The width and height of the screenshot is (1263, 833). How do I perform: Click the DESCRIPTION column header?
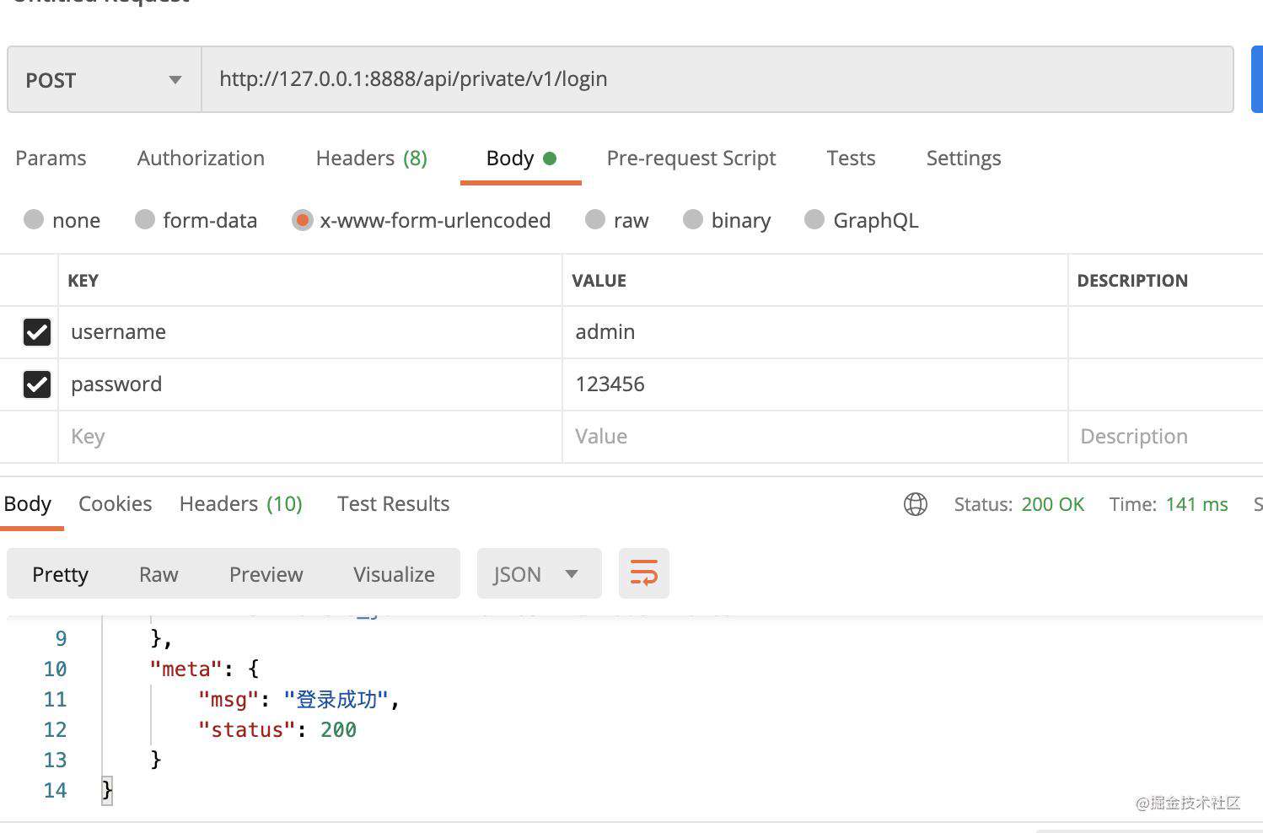point(1132,281)
